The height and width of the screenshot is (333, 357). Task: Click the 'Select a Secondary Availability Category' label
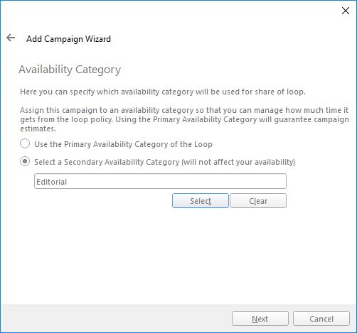coord(165,162)
